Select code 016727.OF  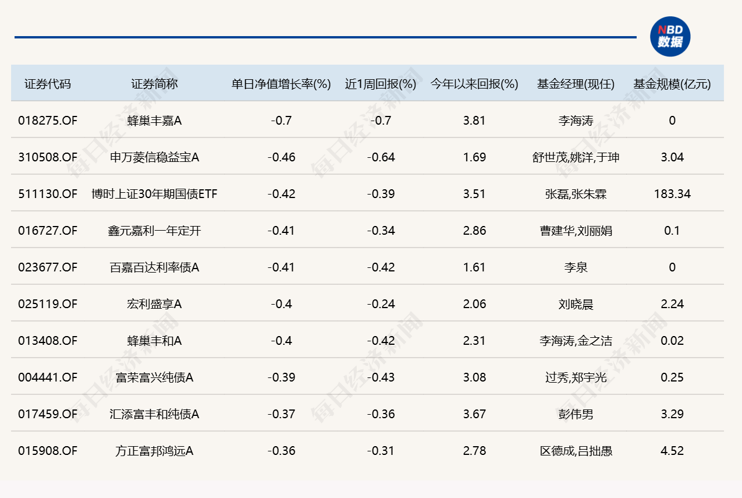[x=48, y=231]
